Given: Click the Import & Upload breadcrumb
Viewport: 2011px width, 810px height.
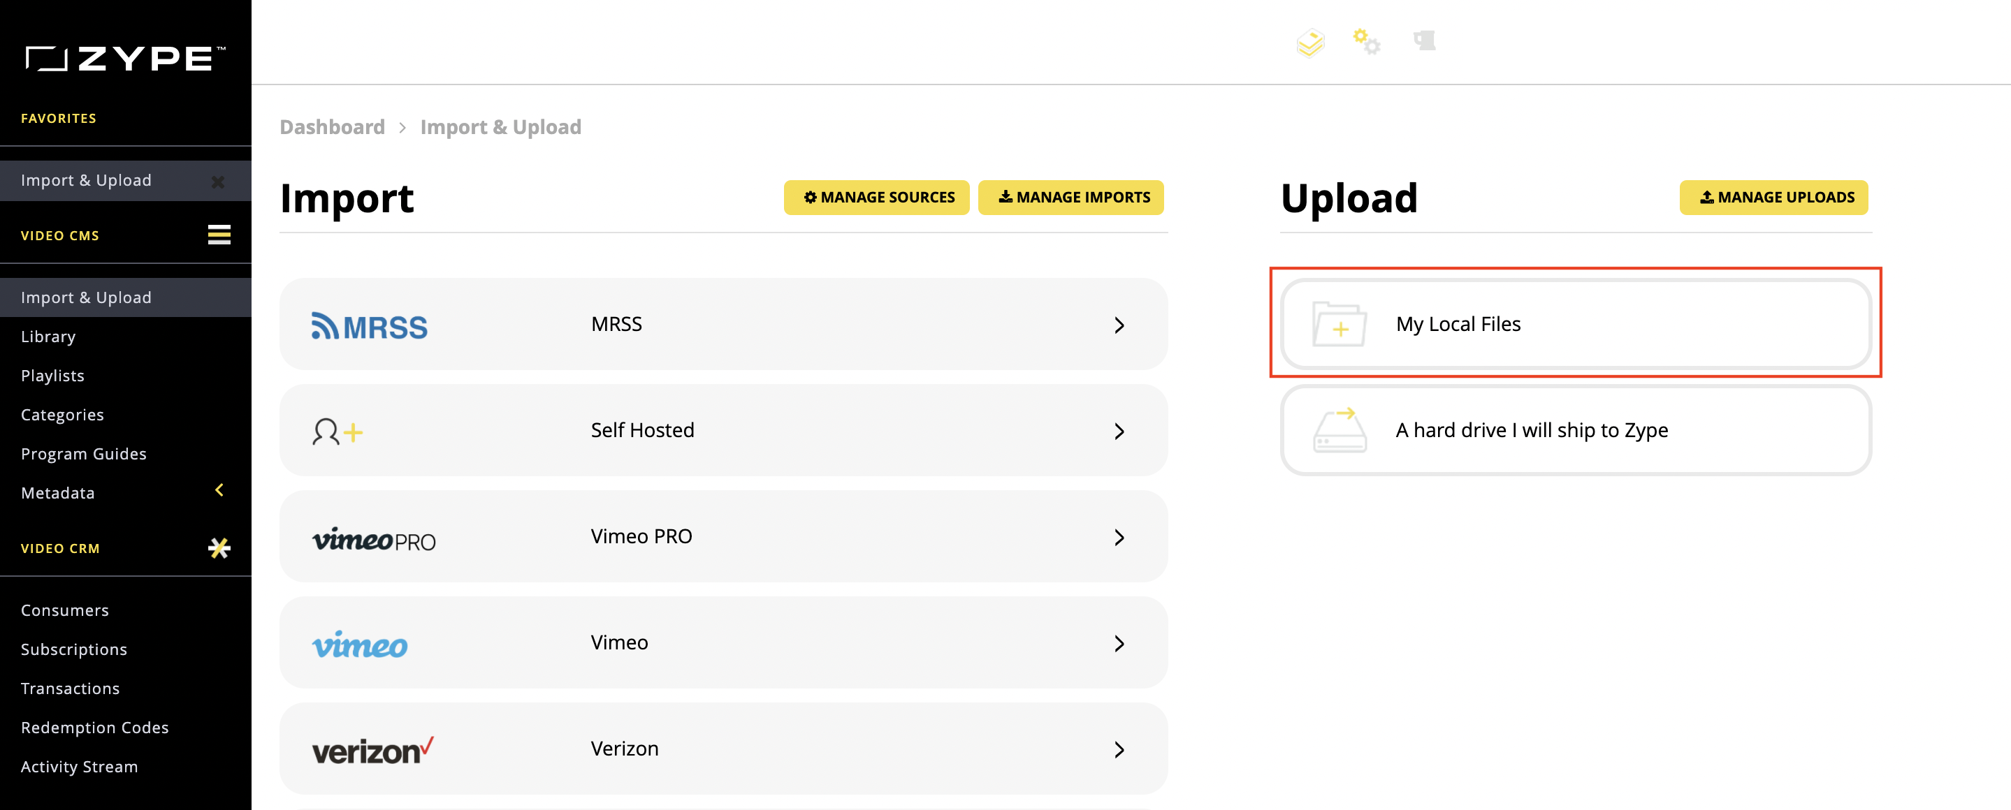Looking at the screenshot, I should coord(500,127).
